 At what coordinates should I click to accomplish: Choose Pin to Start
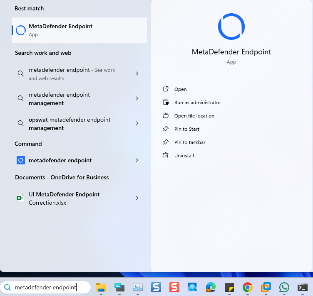(x=187, y=129)
